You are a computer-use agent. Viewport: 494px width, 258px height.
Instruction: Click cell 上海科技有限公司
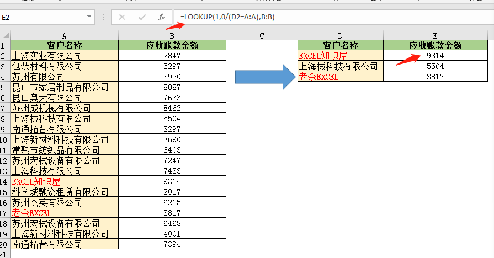pyautogui.click(x=65, y=171)
